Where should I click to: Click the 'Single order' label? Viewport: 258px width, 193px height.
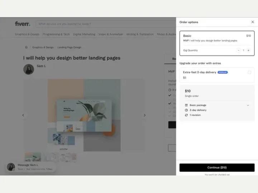192,96
